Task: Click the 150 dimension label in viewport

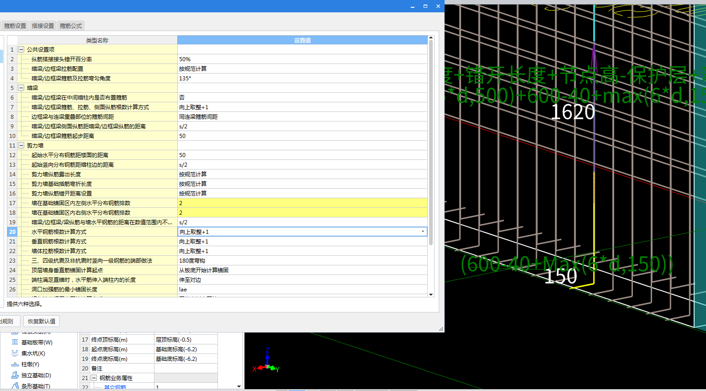Action: coord(561,276)
